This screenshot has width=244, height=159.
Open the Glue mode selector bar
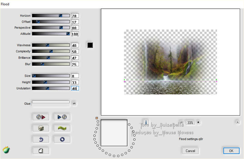click(51, 102)
